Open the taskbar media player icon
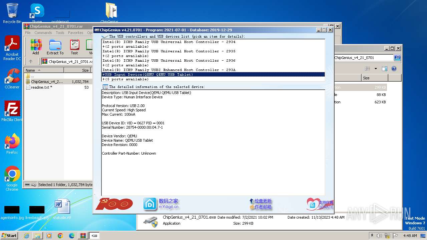Image resolution: width=427 pixels, height=240 pixels. tap(49, 236)
